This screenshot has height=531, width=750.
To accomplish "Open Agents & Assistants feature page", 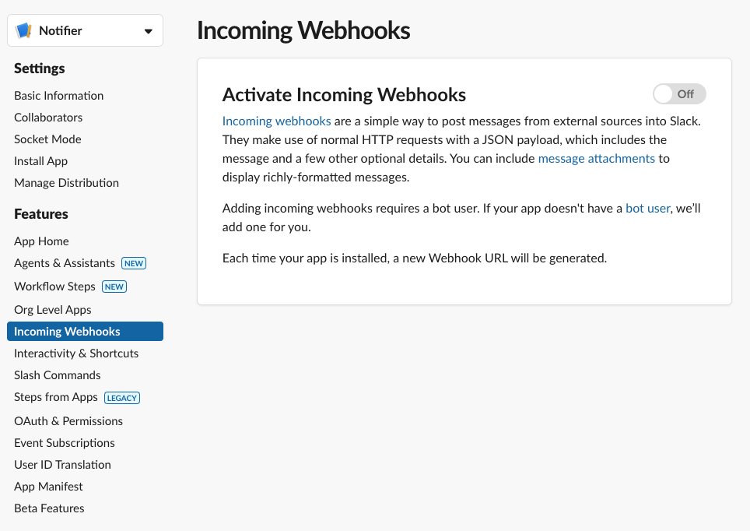I will [x=65, y=263].
